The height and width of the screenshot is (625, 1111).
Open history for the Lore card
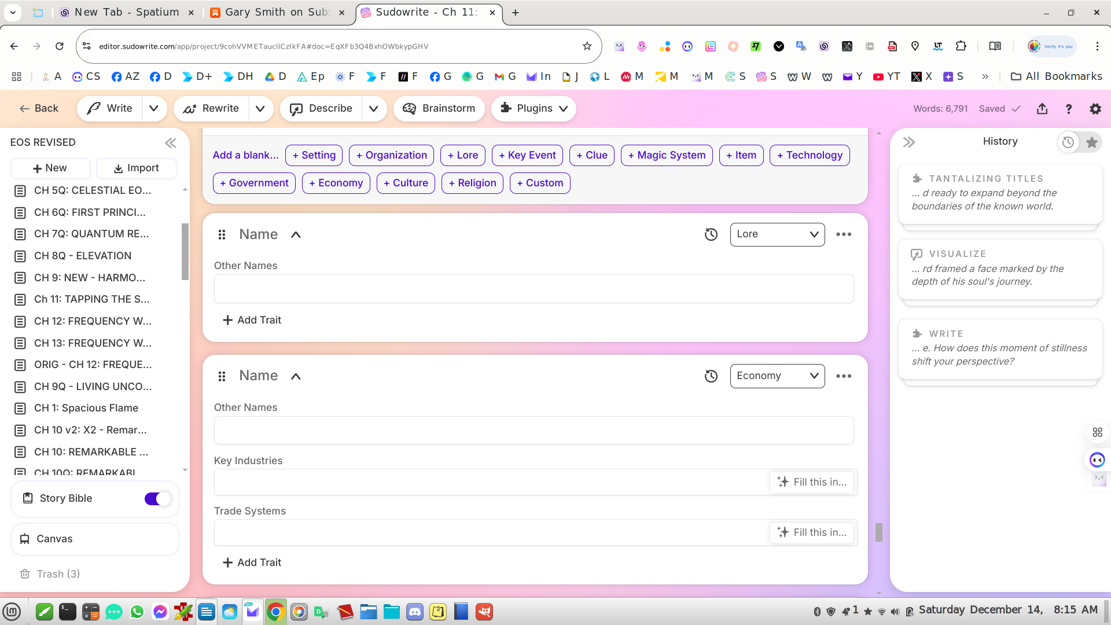tap(711, 234)
